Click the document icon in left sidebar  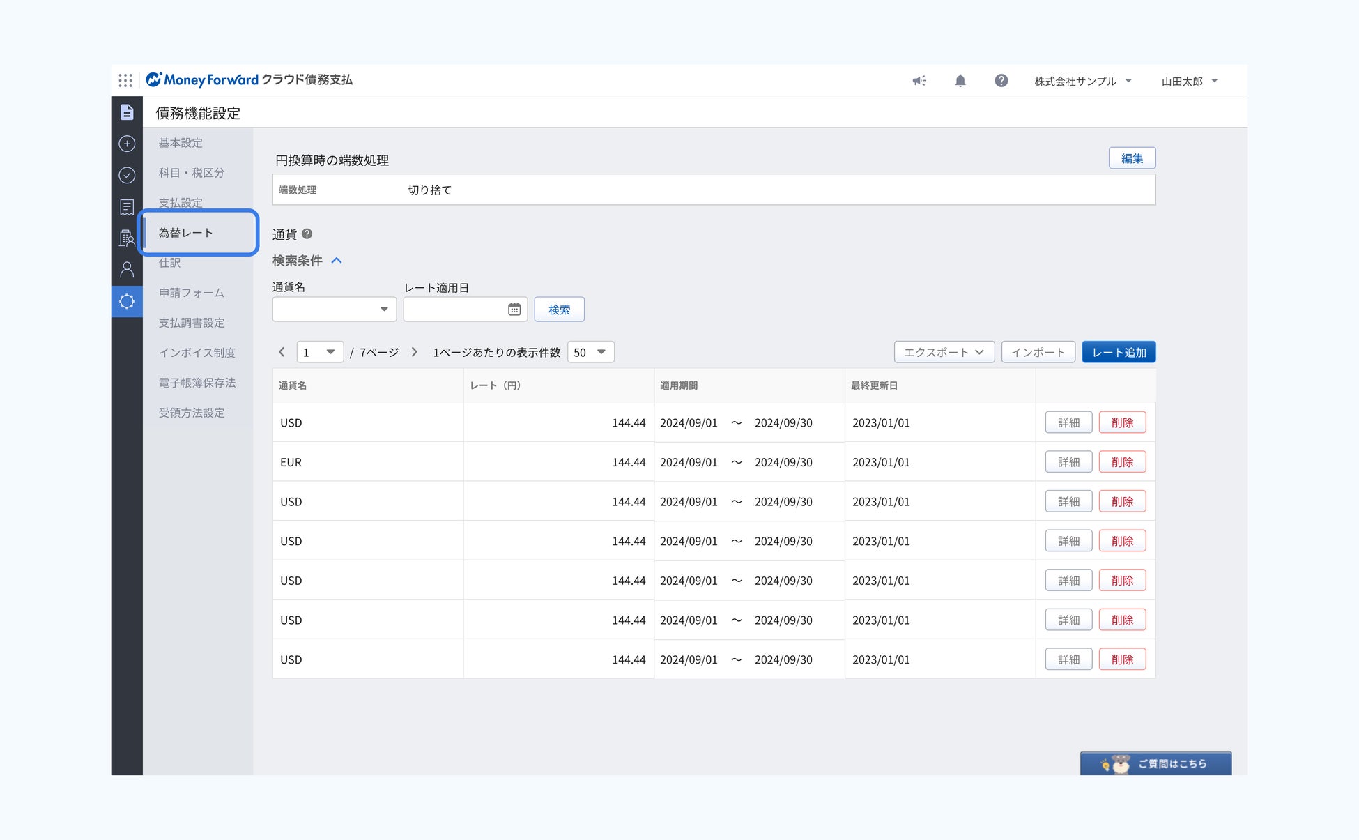(127, 112)
